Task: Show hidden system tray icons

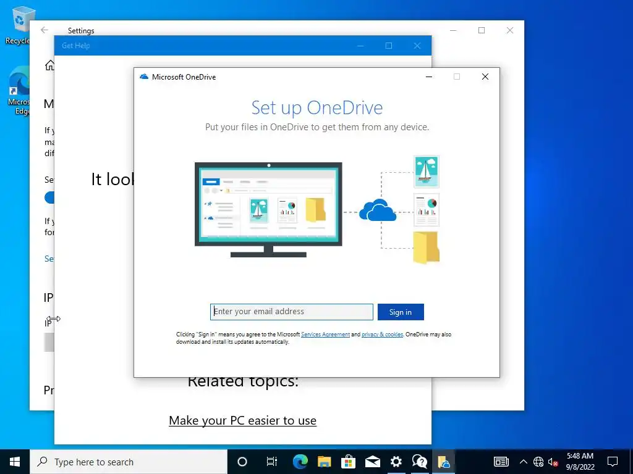Action: click(x=523, y=462)
